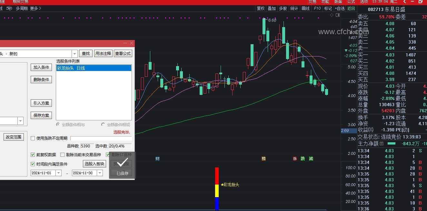Click the 选中数 field showing 20/0.4%
Image resolution: width=427 pixels, height=211 pixels.
[x=120, y=146]
